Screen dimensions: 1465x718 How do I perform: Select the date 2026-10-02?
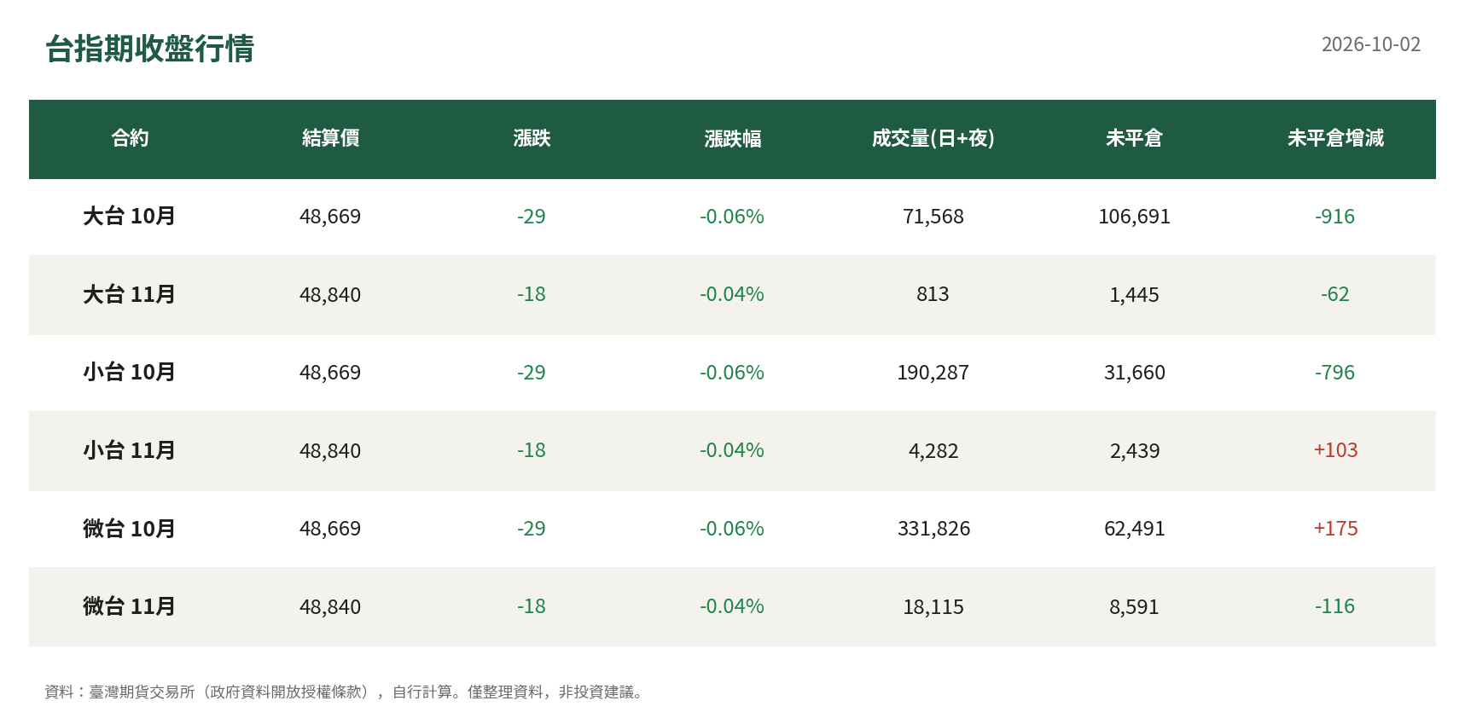point(1370,44)
